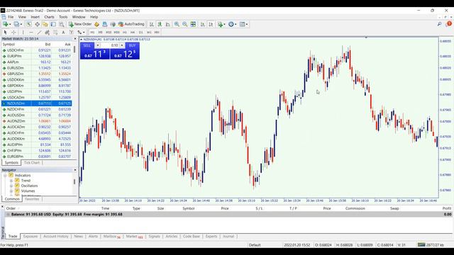Open the Journal terminal tab
Screen dimensions: 454x255
[228, 237]
